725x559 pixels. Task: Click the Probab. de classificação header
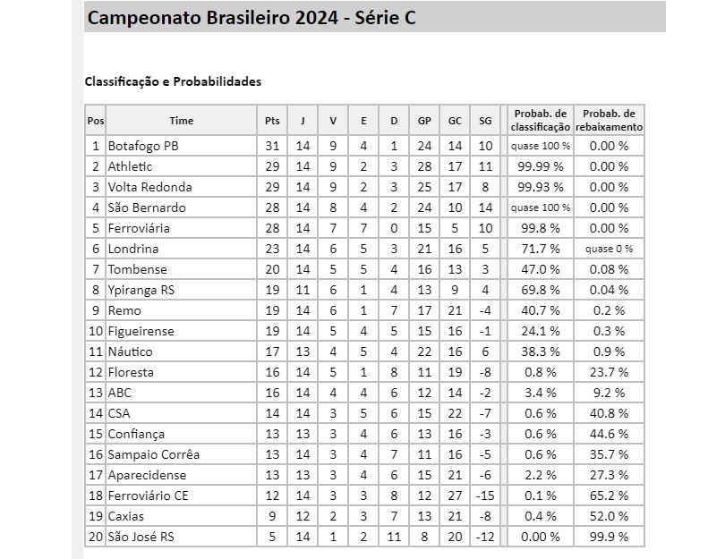click(540, 121)
